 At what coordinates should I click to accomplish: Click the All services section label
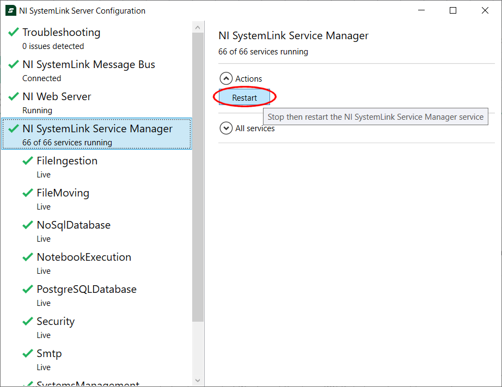(x=255, y=128)
